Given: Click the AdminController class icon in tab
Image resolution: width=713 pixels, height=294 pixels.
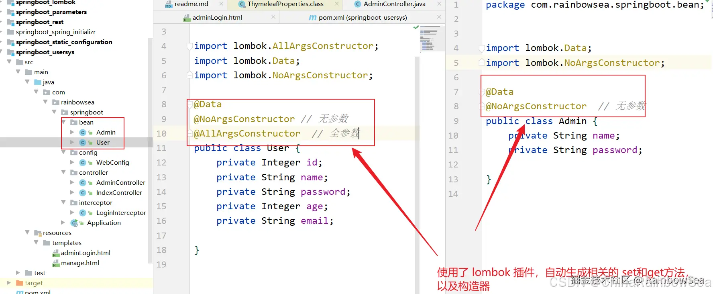Looking at the screenshot, I should [358, 4].
